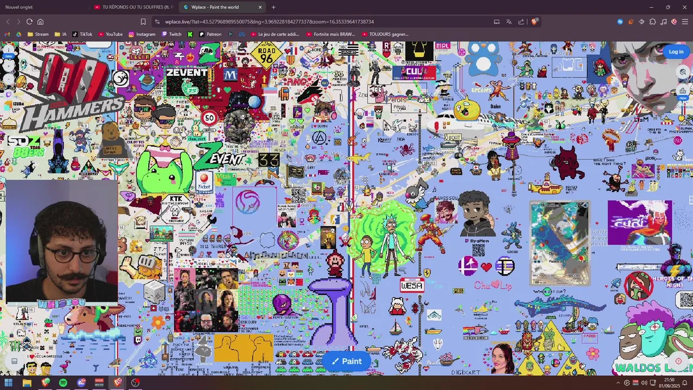Click the music note media control icon
This screenshot has height=390, width=693.
[x=664, y=22]
